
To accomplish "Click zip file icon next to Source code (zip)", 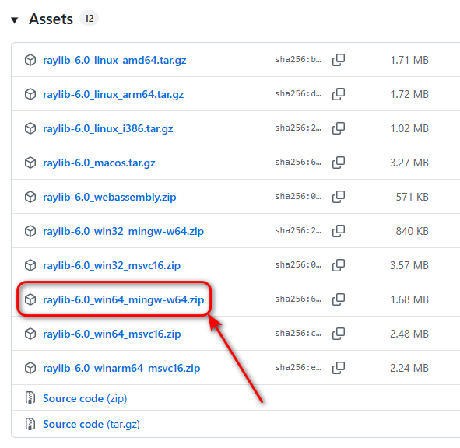I will [x=30, y=398].
